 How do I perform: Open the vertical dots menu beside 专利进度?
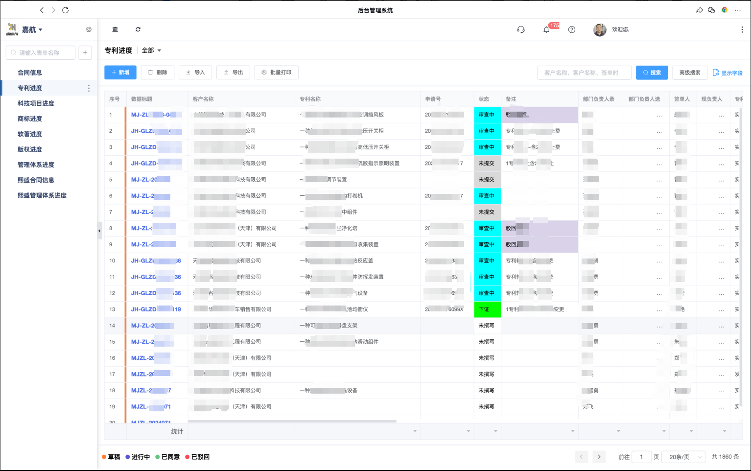89,88
